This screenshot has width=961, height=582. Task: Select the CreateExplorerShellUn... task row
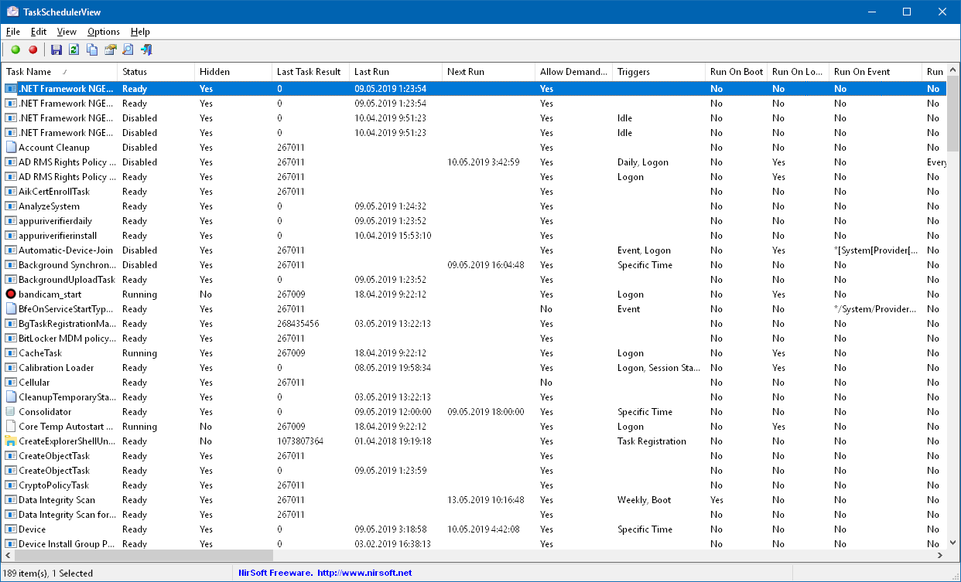coord(67,441)
